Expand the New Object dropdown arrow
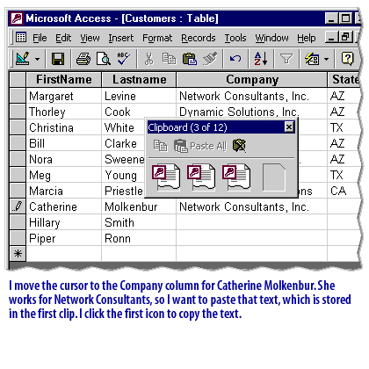The height and width of the screenshot is (369, 369). click(326, 59)
